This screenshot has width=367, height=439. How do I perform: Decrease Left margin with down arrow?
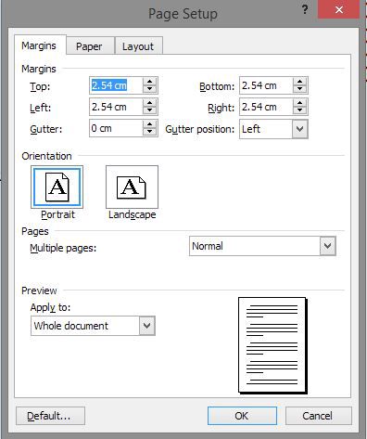point(150,110)
